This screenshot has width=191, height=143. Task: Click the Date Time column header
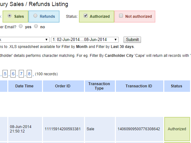(24, 86)
